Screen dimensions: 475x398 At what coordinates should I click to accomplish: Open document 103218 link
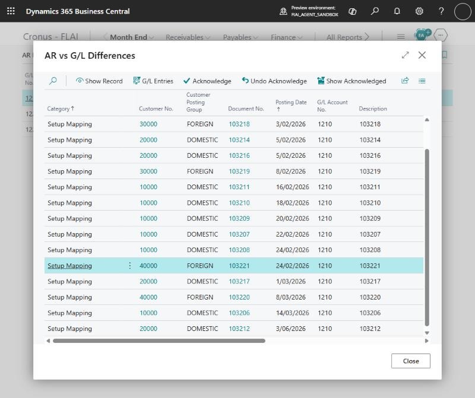(x=239, y=124)
